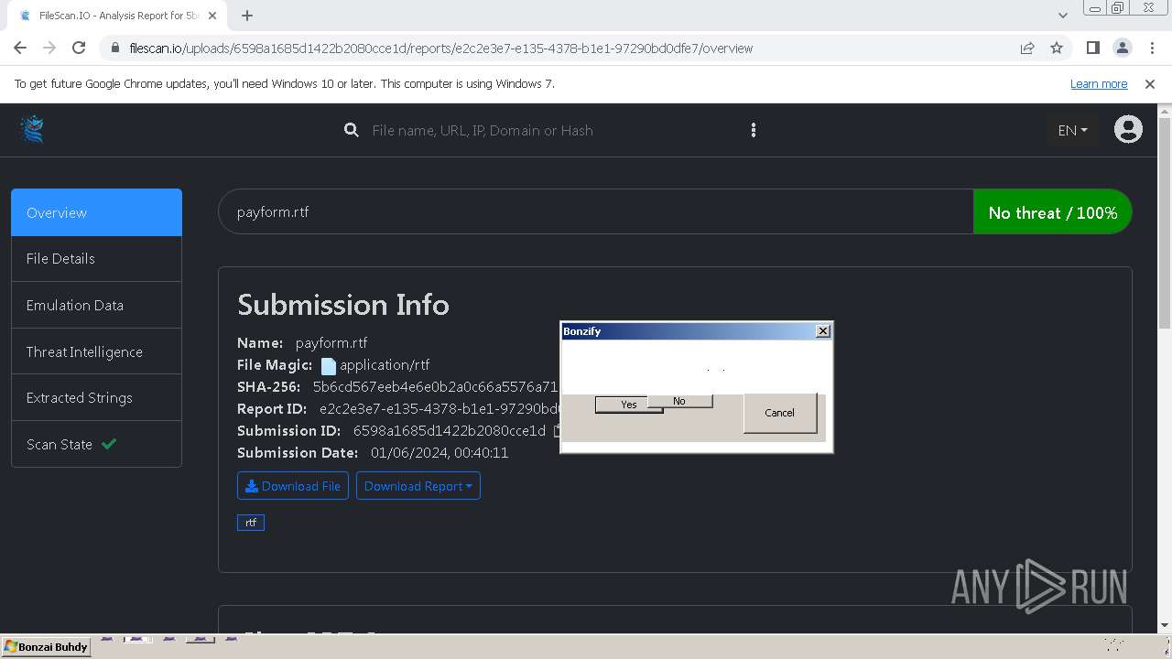Screen dimensions: 1172x659
Task: Click the application/rtf file type icon
Action: (x=329, y=365)
